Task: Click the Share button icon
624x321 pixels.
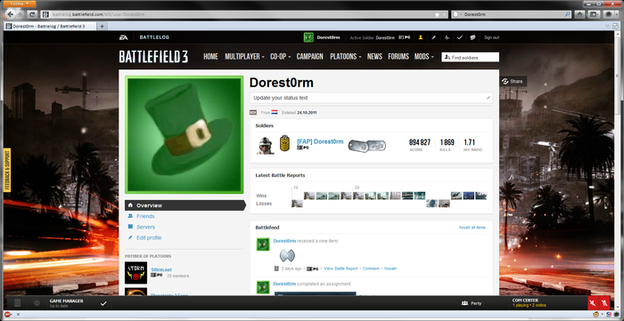Action: [x=505, y=81]
